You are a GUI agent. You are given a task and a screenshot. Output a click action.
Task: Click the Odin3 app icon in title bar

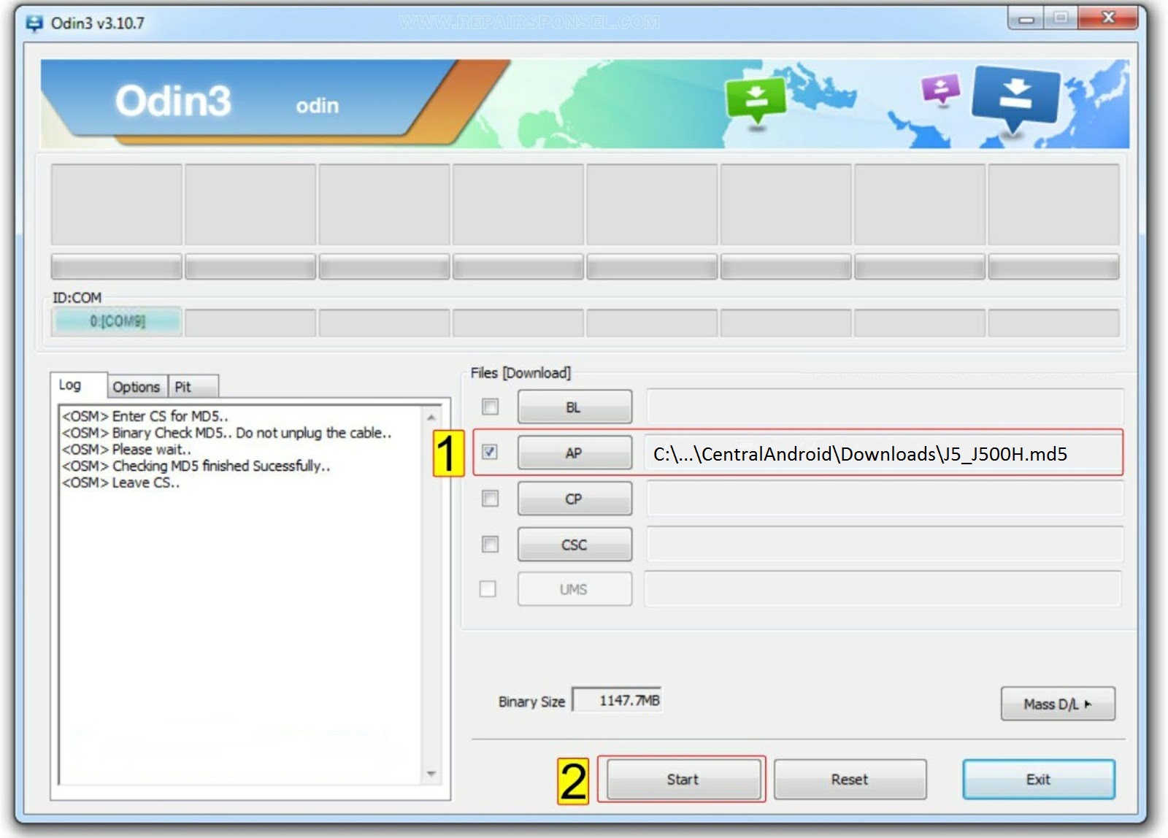point(34,23)
